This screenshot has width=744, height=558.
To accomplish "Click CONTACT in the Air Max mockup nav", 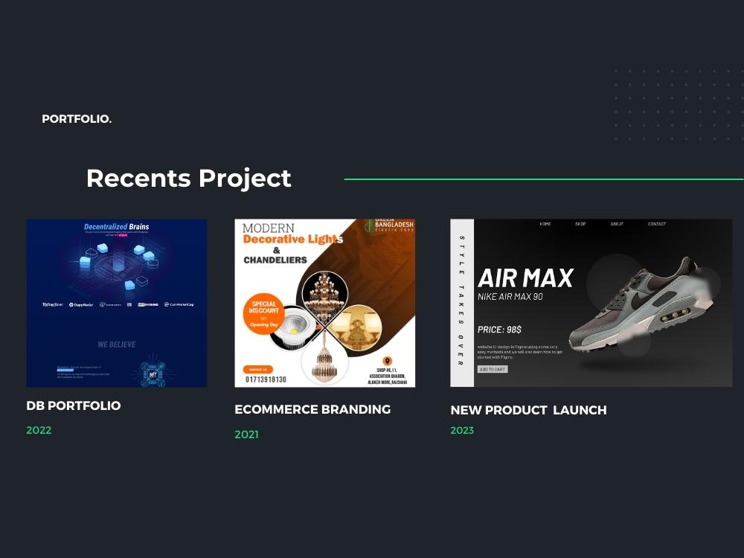I will tap(657, 224).
